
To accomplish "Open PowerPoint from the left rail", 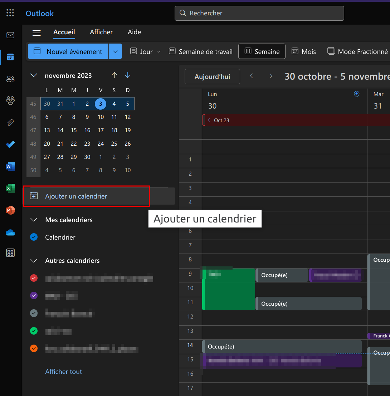I will coord(10,210).
